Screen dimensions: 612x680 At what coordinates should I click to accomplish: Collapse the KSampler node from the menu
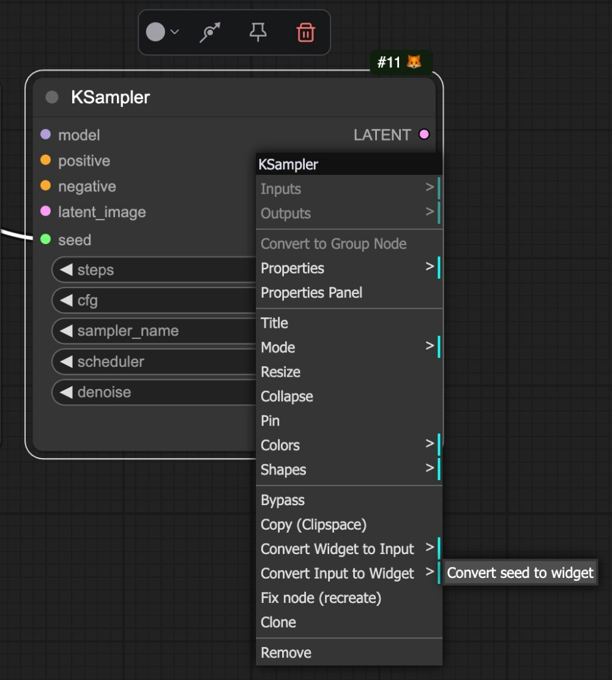coord(286,396)
